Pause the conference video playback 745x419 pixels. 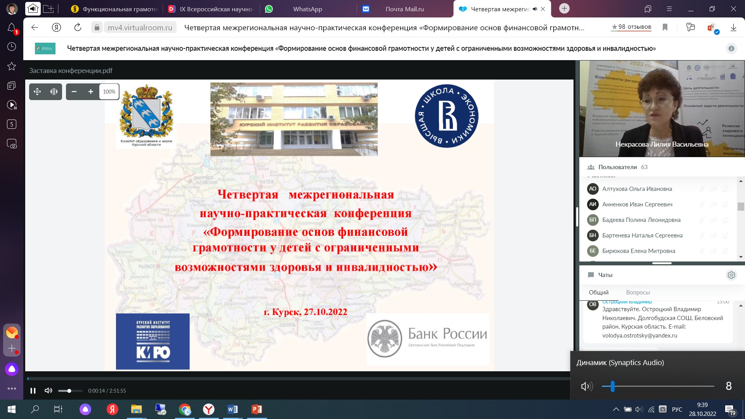tap(33, 391)
